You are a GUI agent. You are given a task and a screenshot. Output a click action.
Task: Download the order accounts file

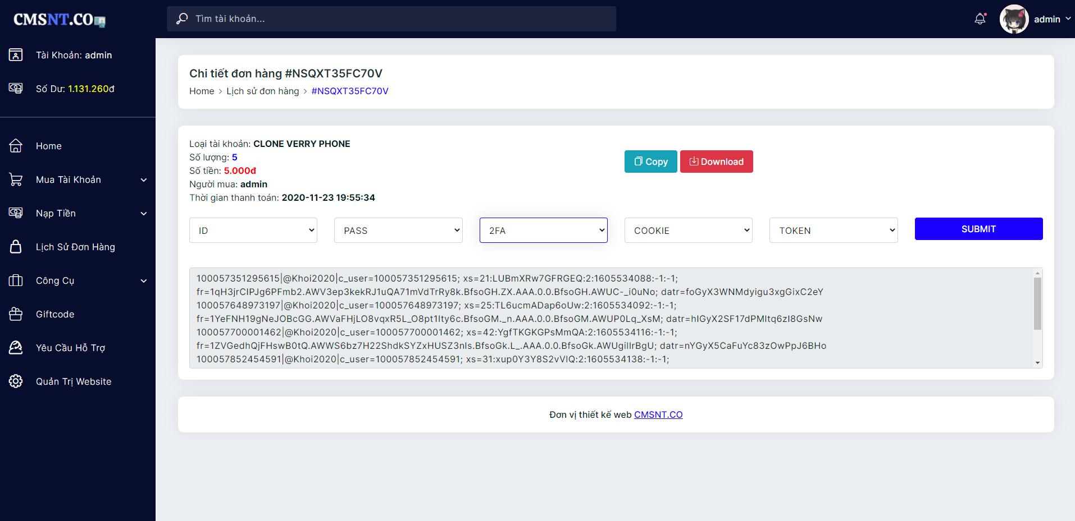pos(717,162)
